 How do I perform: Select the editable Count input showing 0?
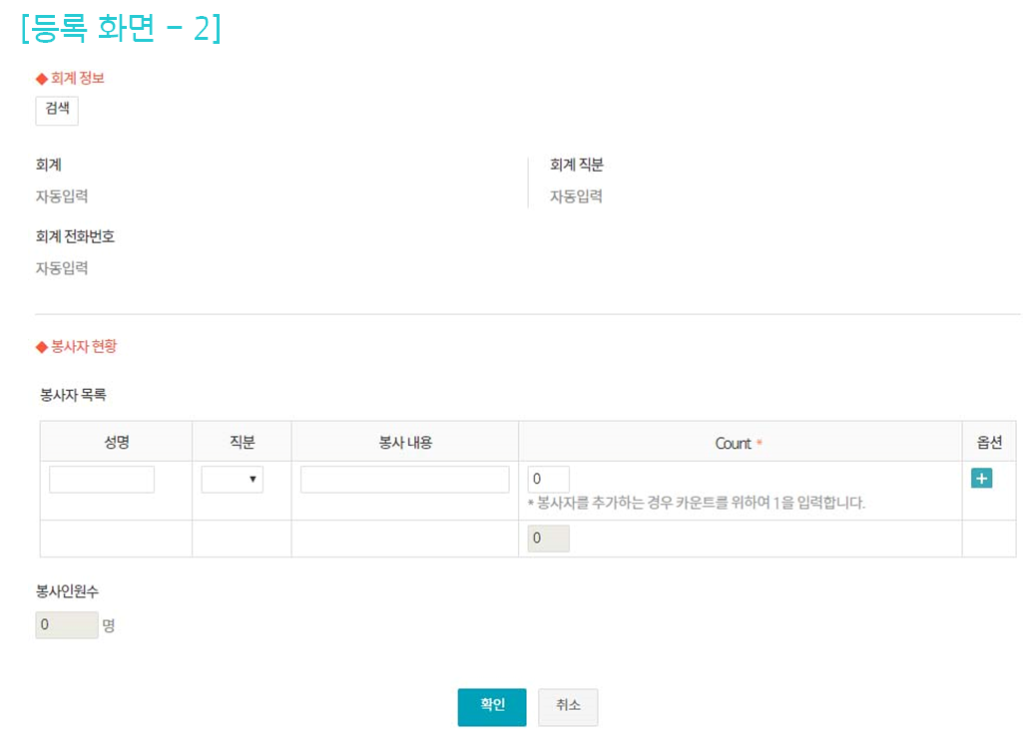click(548, 480)
